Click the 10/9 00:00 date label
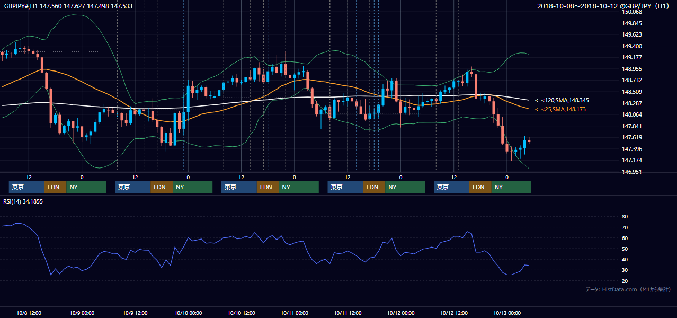Image resolution: width=677 pixels, height=318 pixels. pos(82,313)
